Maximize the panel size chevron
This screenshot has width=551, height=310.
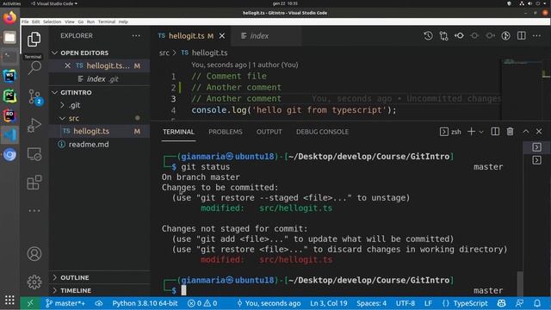526,132
